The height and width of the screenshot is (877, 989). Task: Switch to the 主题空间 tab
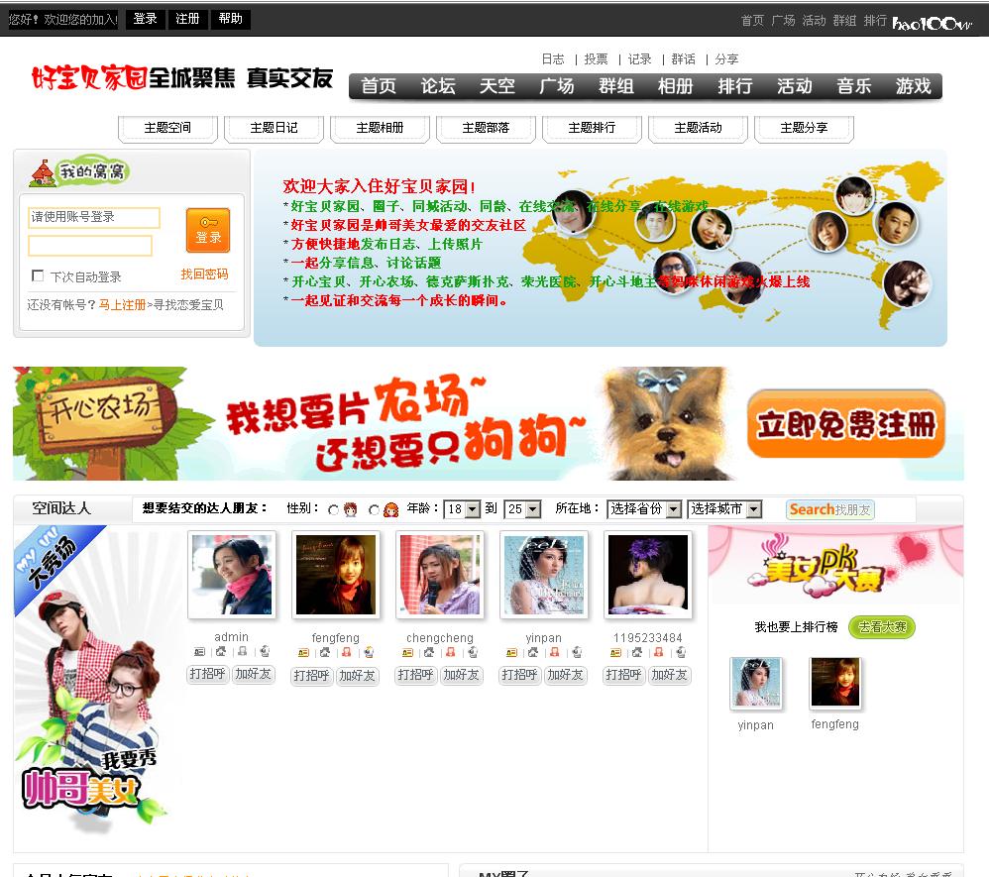(x=167, y=128)
